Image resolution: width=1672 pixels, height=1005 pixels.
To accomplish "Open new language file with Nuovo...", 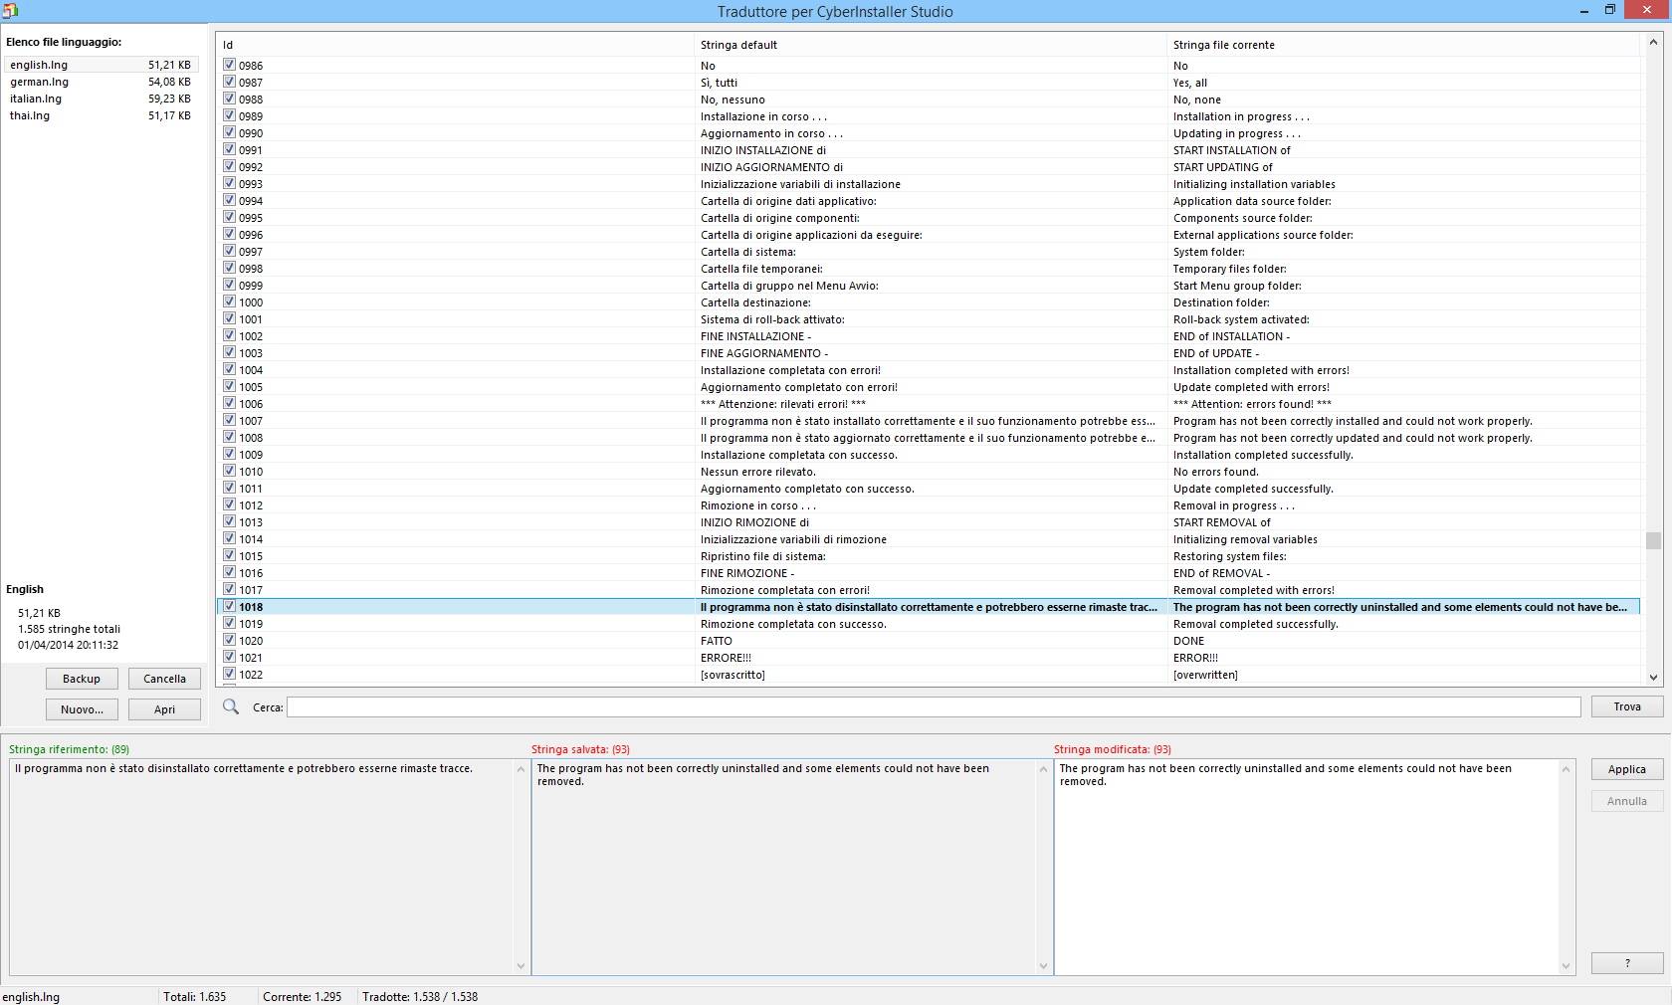I will [82, 709].
